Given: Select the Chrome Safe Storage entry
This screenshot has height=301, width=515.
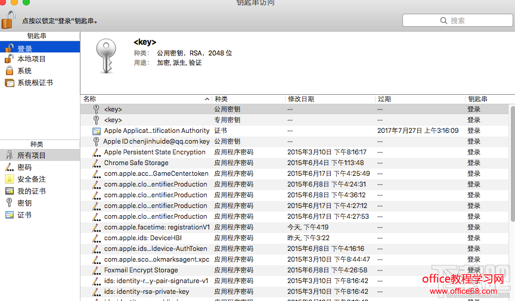Looking at the screenshot, I should (x=136, y=163).
